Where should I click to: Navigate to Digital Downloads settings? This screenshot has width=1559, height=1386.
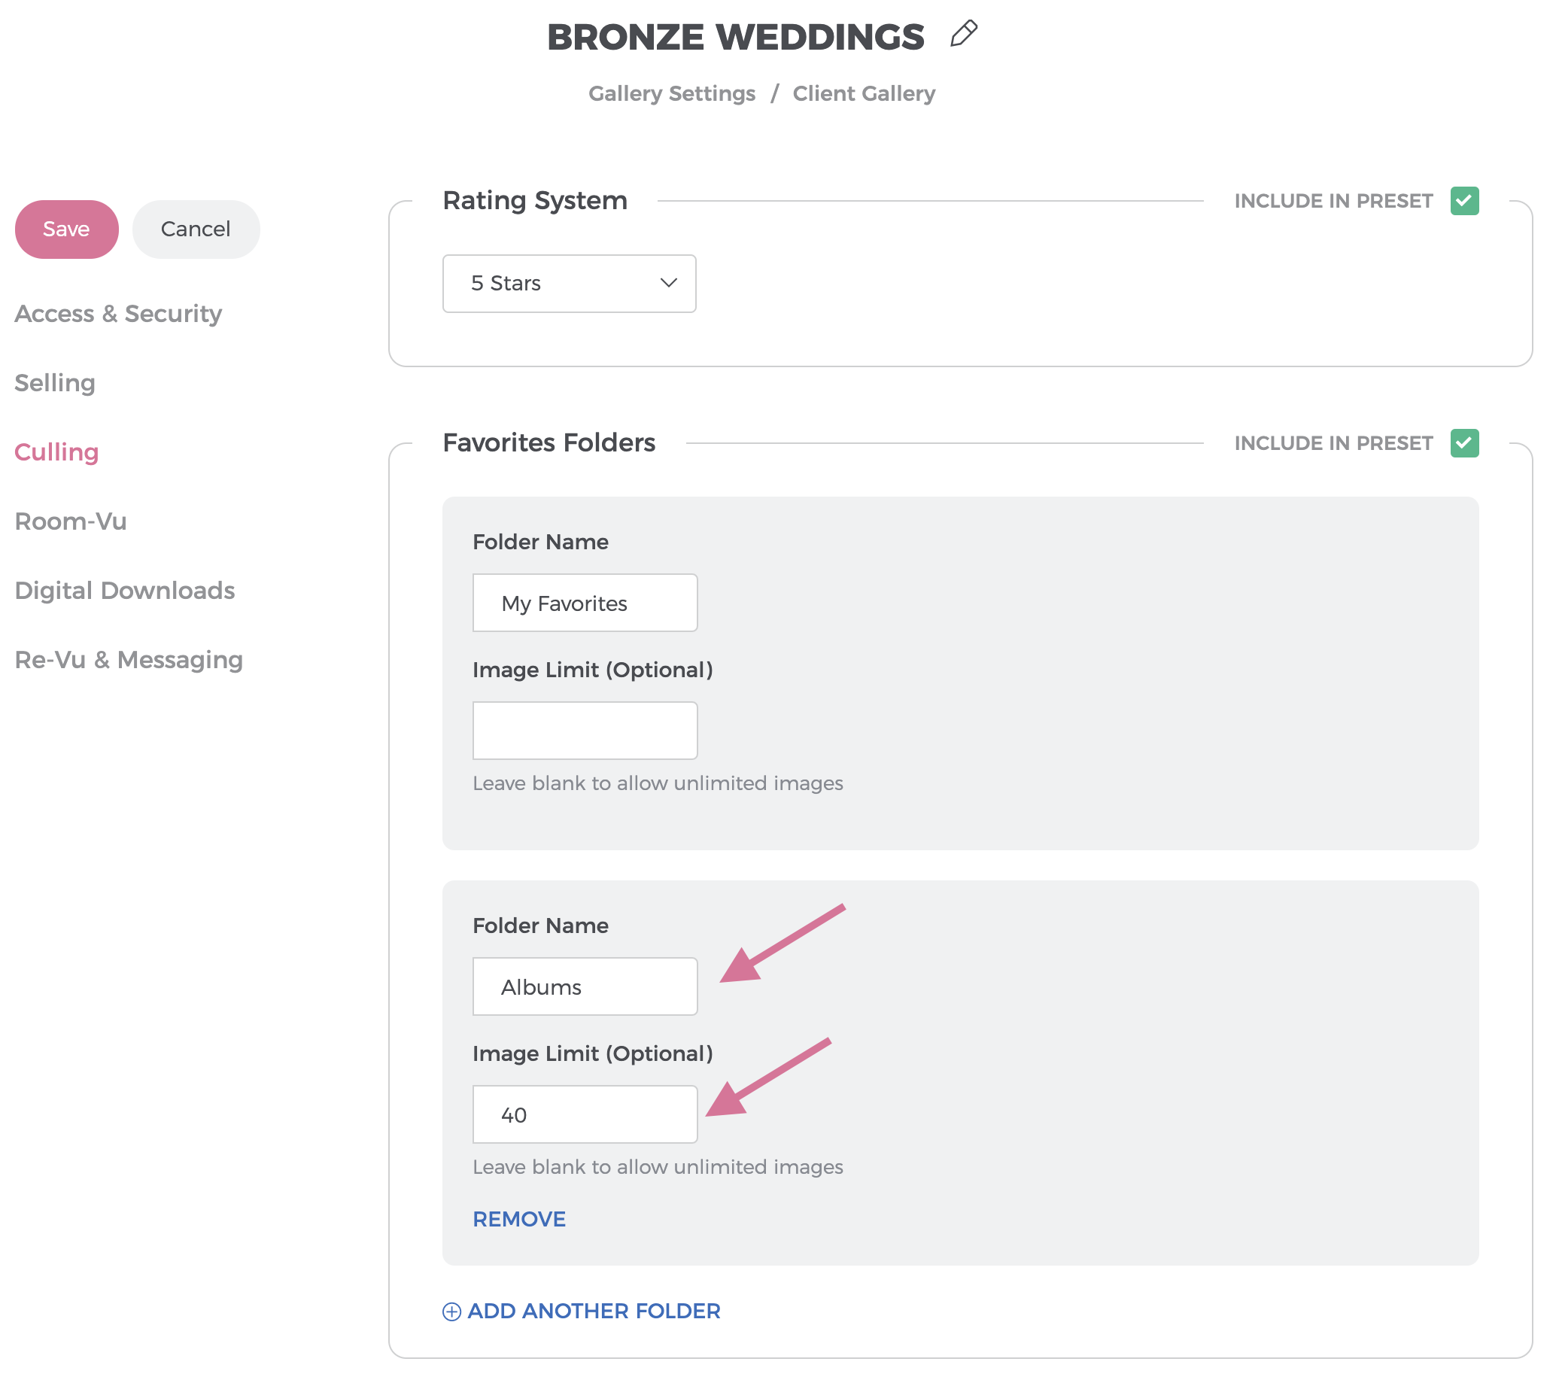[x=124, y=591]
